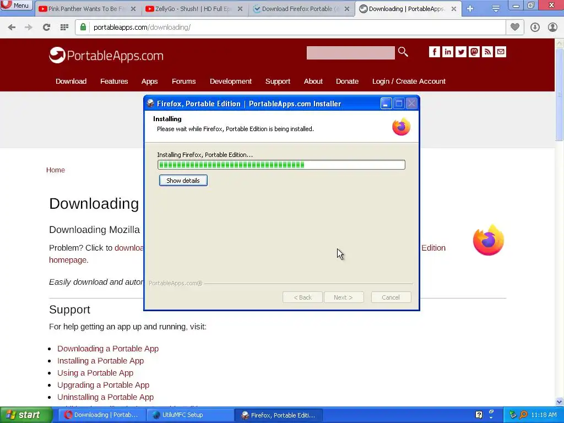Open PortableApps Mastodon icon
564x423 pixels.
[x=474, y=52]
